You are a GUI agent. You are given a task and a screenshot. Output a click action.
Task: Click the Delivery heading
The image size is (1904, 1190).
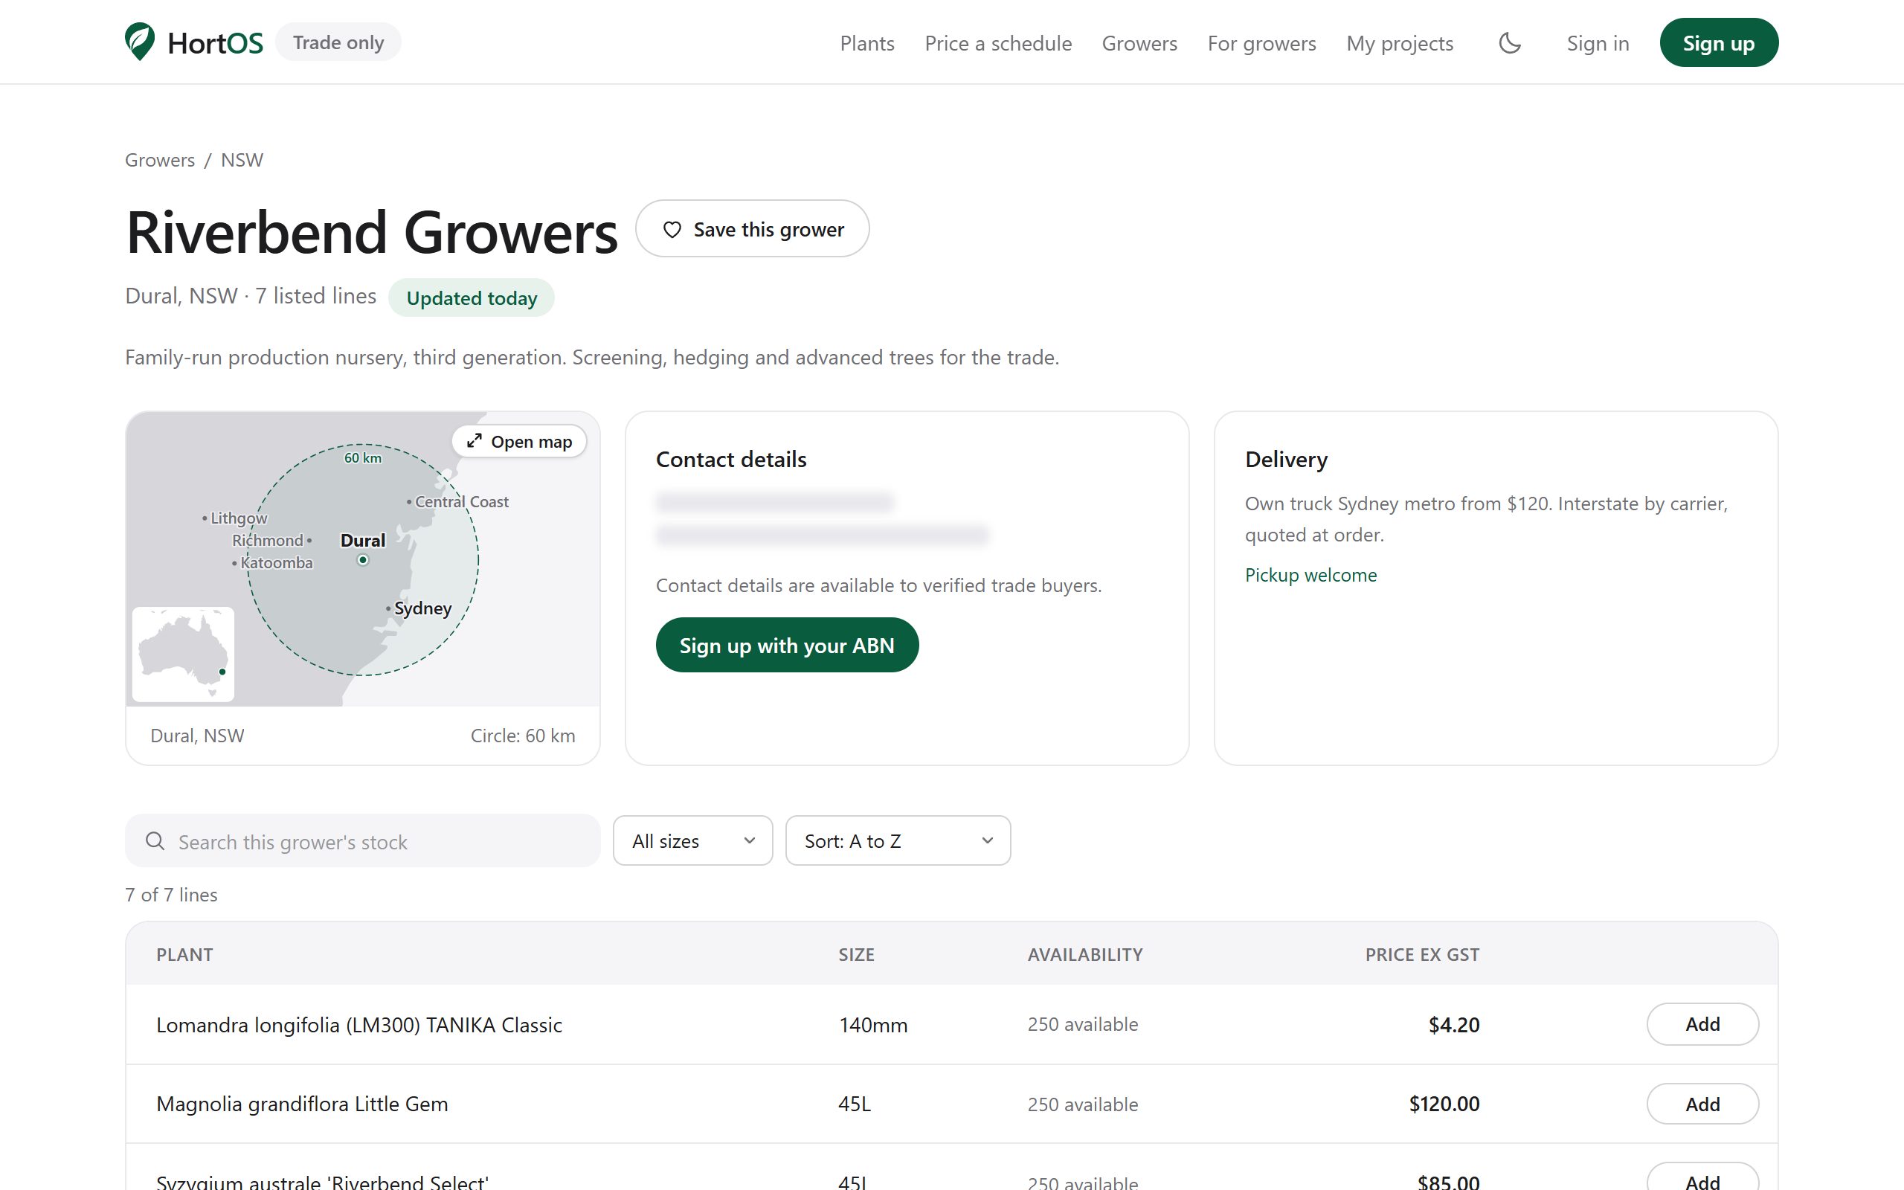click(x=1286, y=459)
